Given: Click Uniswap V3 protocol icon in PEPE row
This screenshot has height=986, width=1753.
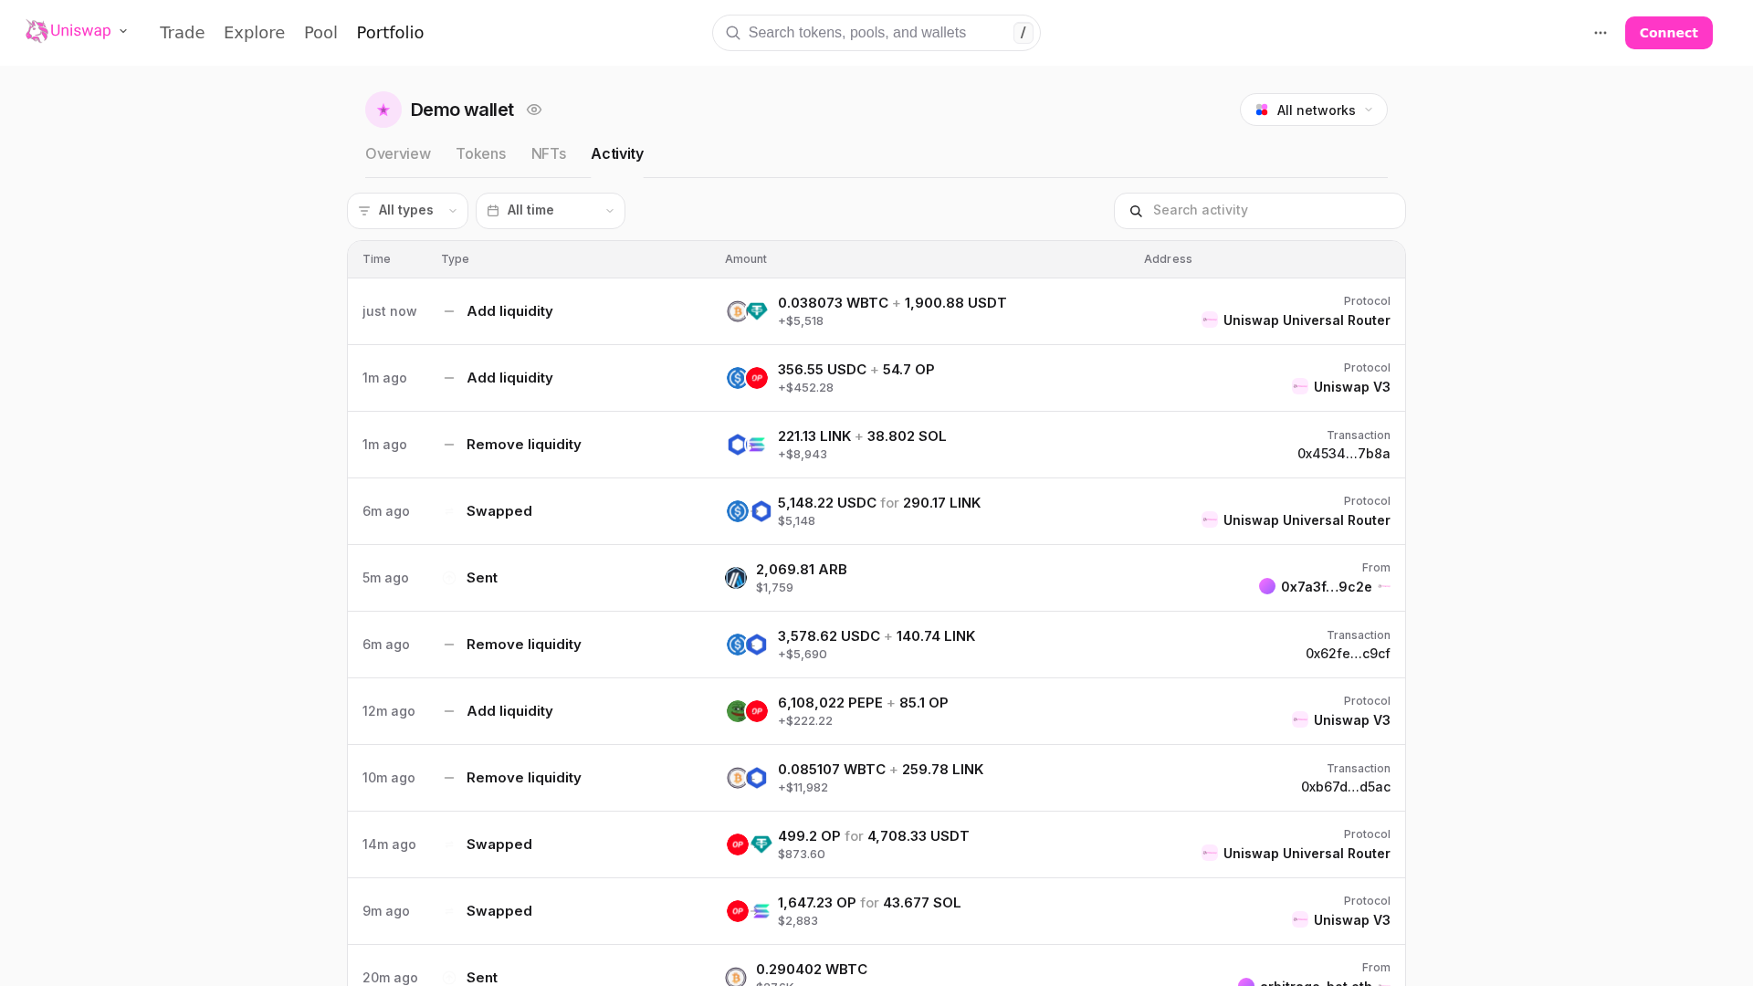Looking at the screenshot, I should [x=1300, y=719].
